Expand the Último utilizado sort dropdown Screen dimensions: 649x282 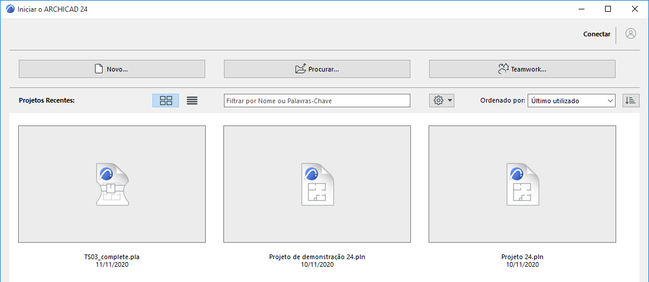(572, 101)
